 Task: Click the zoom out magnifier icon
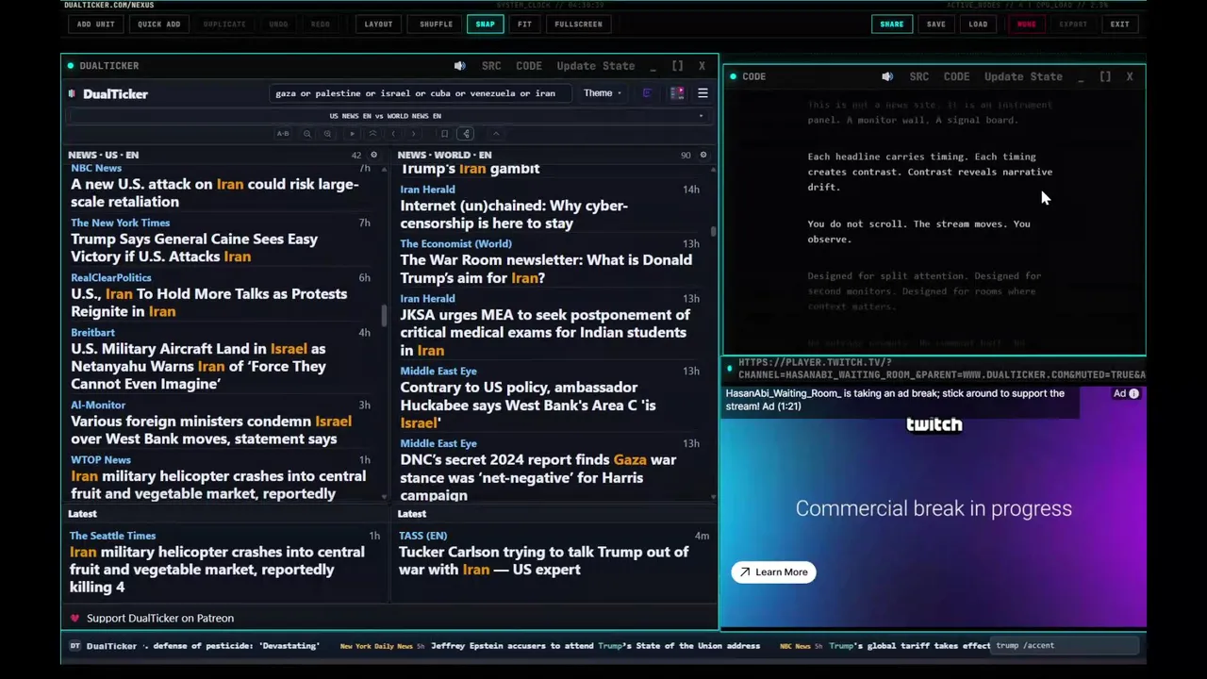[x=306, y=134]
